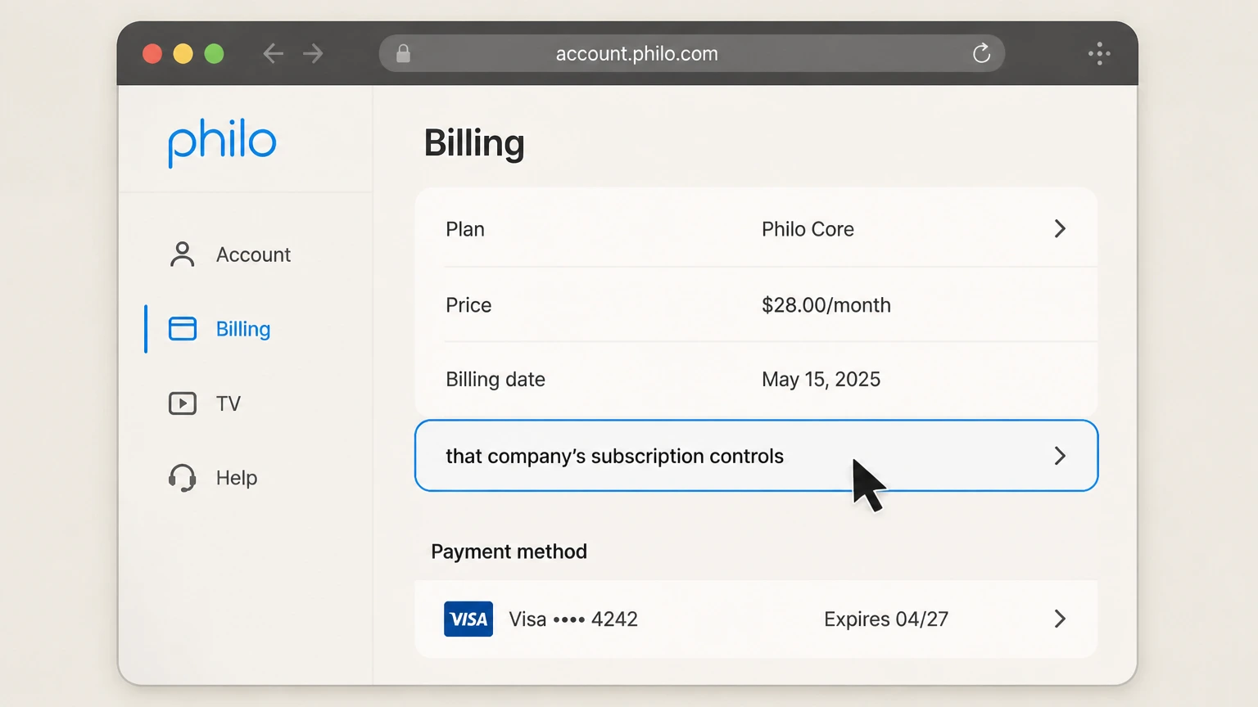Click the account.philo.com address bar
This screenshot has width=1258, height=707.
click(692, 54)
